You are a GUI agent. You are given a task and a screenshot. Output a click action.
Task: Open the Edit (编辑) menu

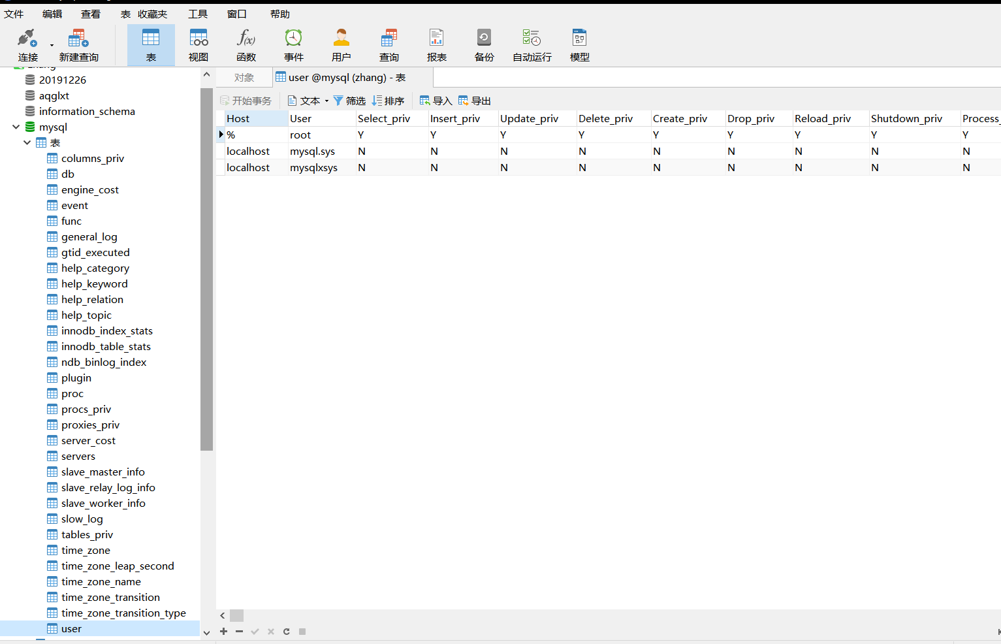[x=52, y=14]
